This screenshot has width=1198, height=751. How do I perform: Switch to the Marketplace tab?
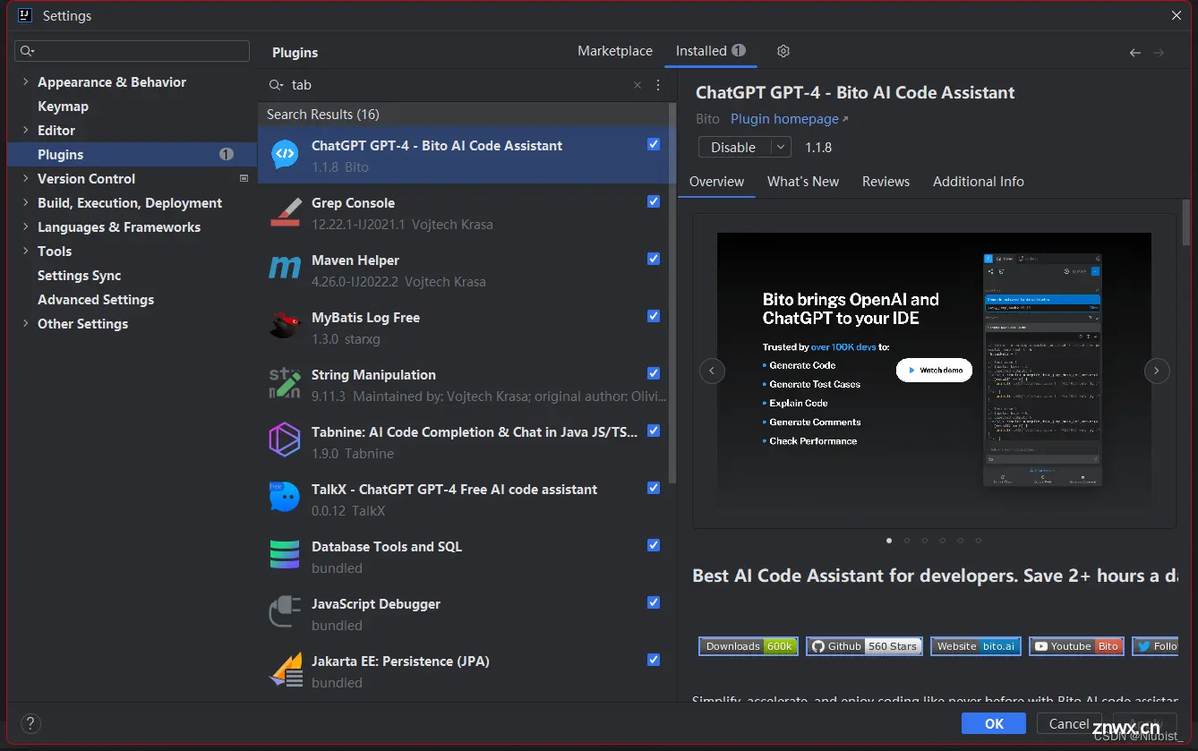[615, 51]
